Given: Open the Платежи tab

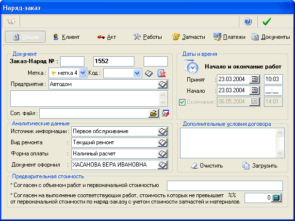Looking at the screenshot, I should click(x=229, y=37).
